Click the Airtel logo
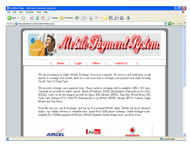The height and width of the screenshot is (145, 190). tap(93, 132)
